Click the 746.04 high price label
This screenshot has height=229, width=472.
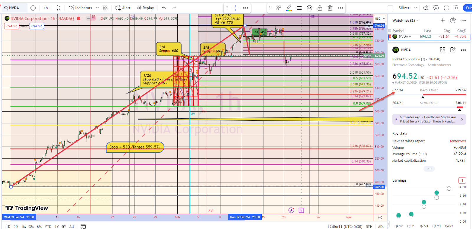379,26
